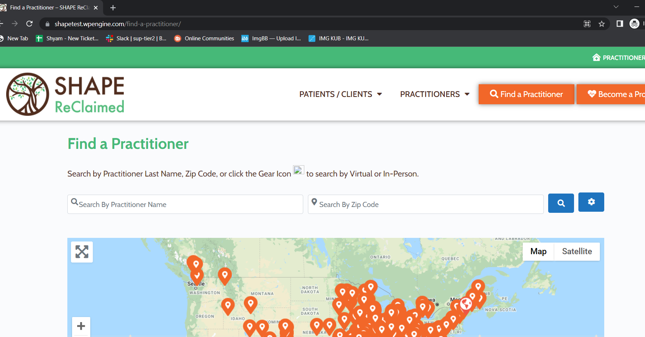
Task: Toggle fullscreen map view icon
Action: pyautogui.click(x=82, y=252)
